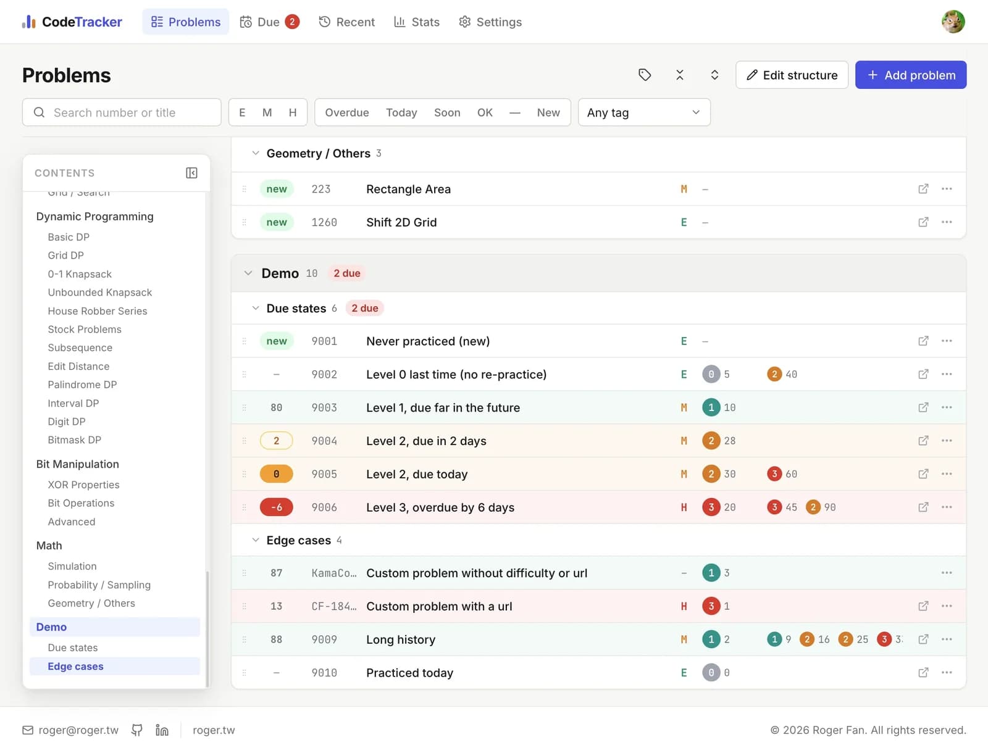
Task: Click the CodeTracker logo
Action: coord(72,22)
